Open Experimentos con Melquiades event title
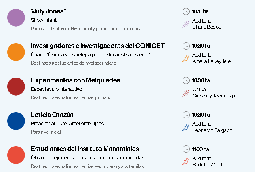 [76, 80]
